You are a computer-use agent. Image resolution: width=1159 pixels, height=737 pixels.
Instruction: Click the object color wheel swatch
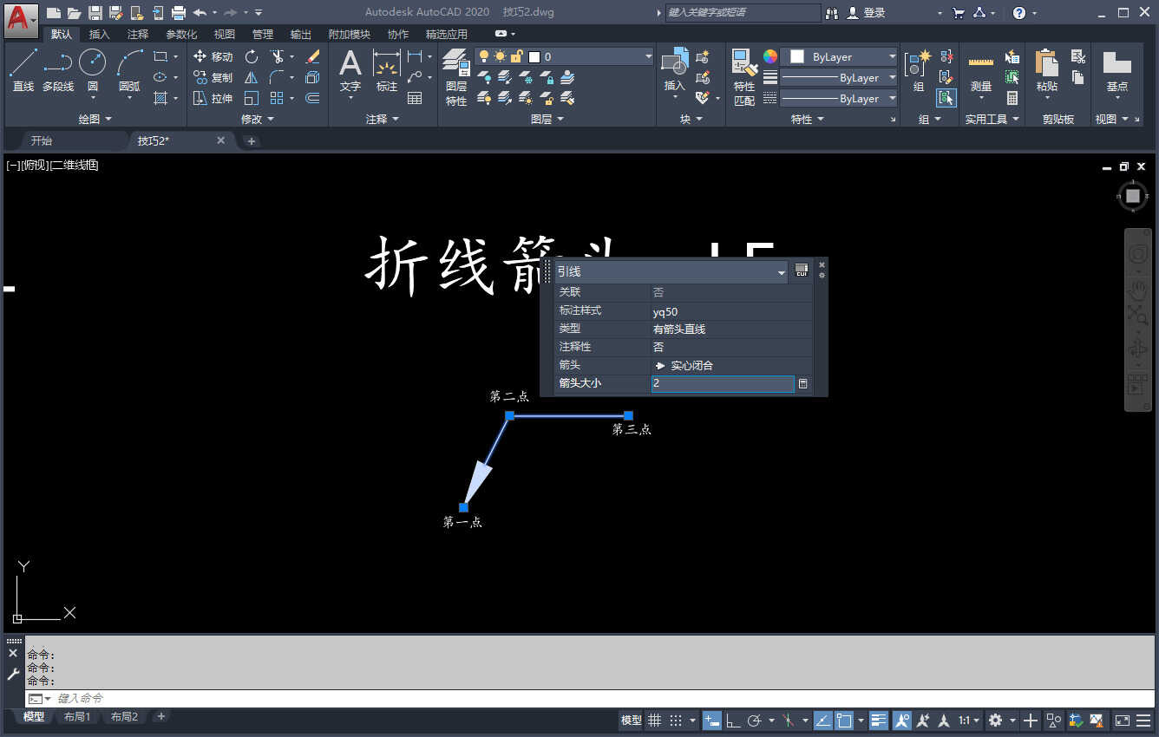(x=770, y=56)
